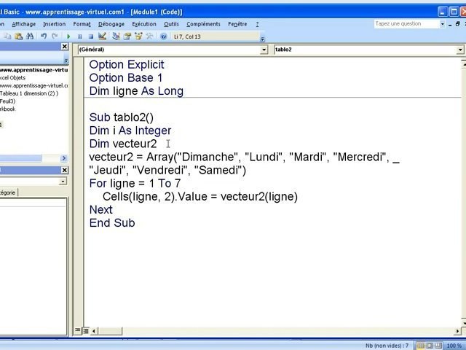
Task: Open the ? help menu
Action: click(x=257, y=24)
